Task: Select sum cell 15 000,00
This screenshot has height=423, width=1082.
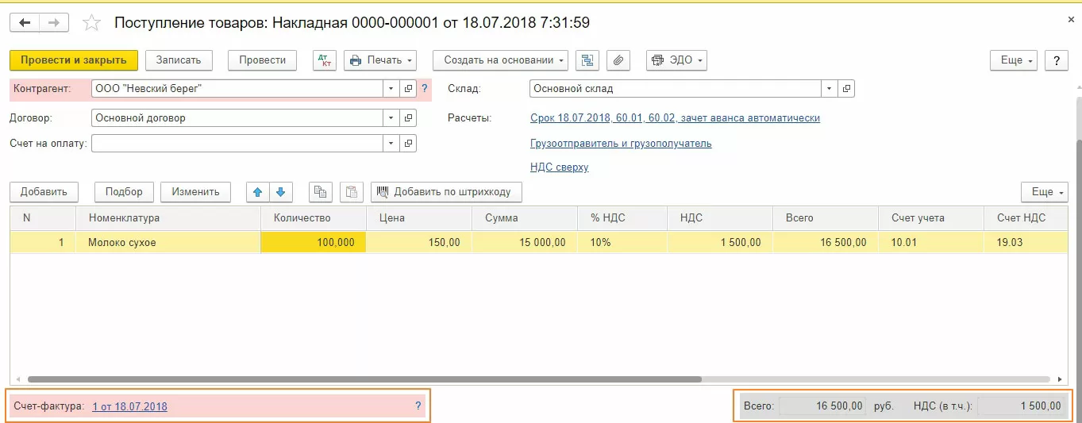Action: click(x=525, y=243)
